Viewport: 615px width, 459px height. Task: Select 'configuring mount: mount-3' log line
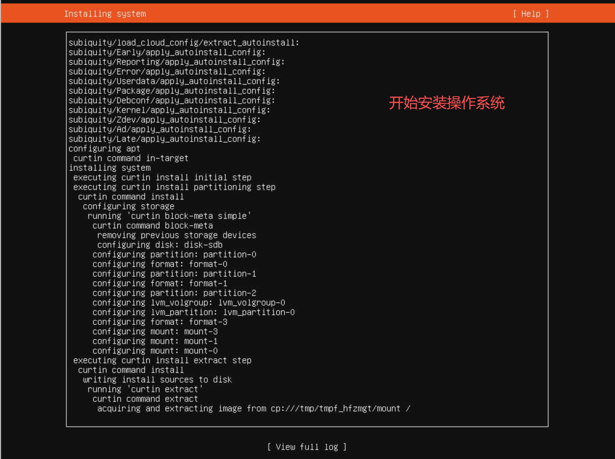[155, 331]
